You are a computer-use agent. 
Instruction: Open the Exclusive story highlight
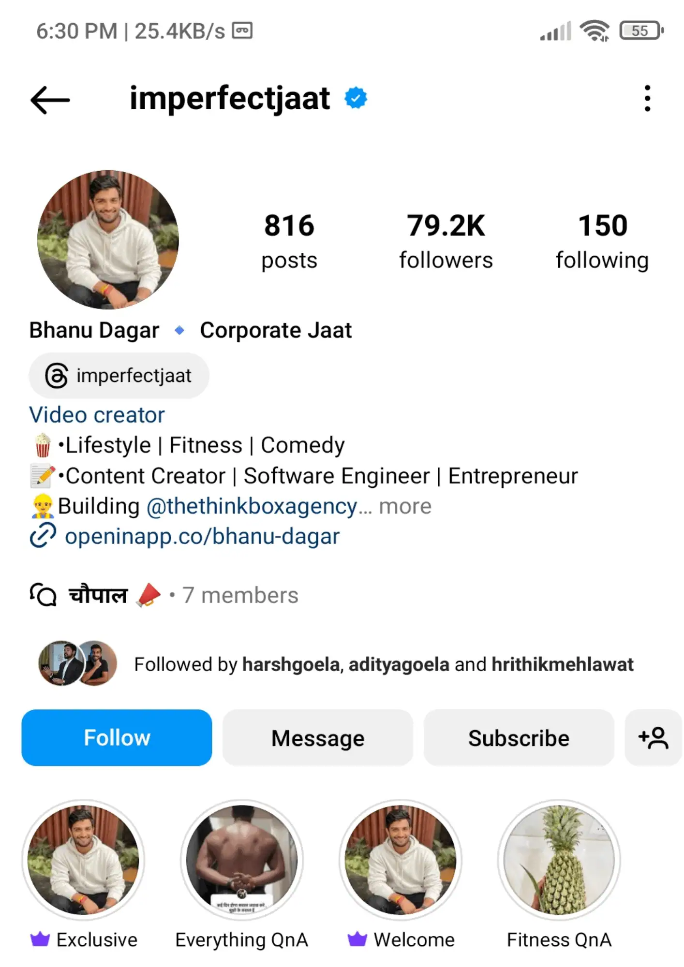[83, 859]
